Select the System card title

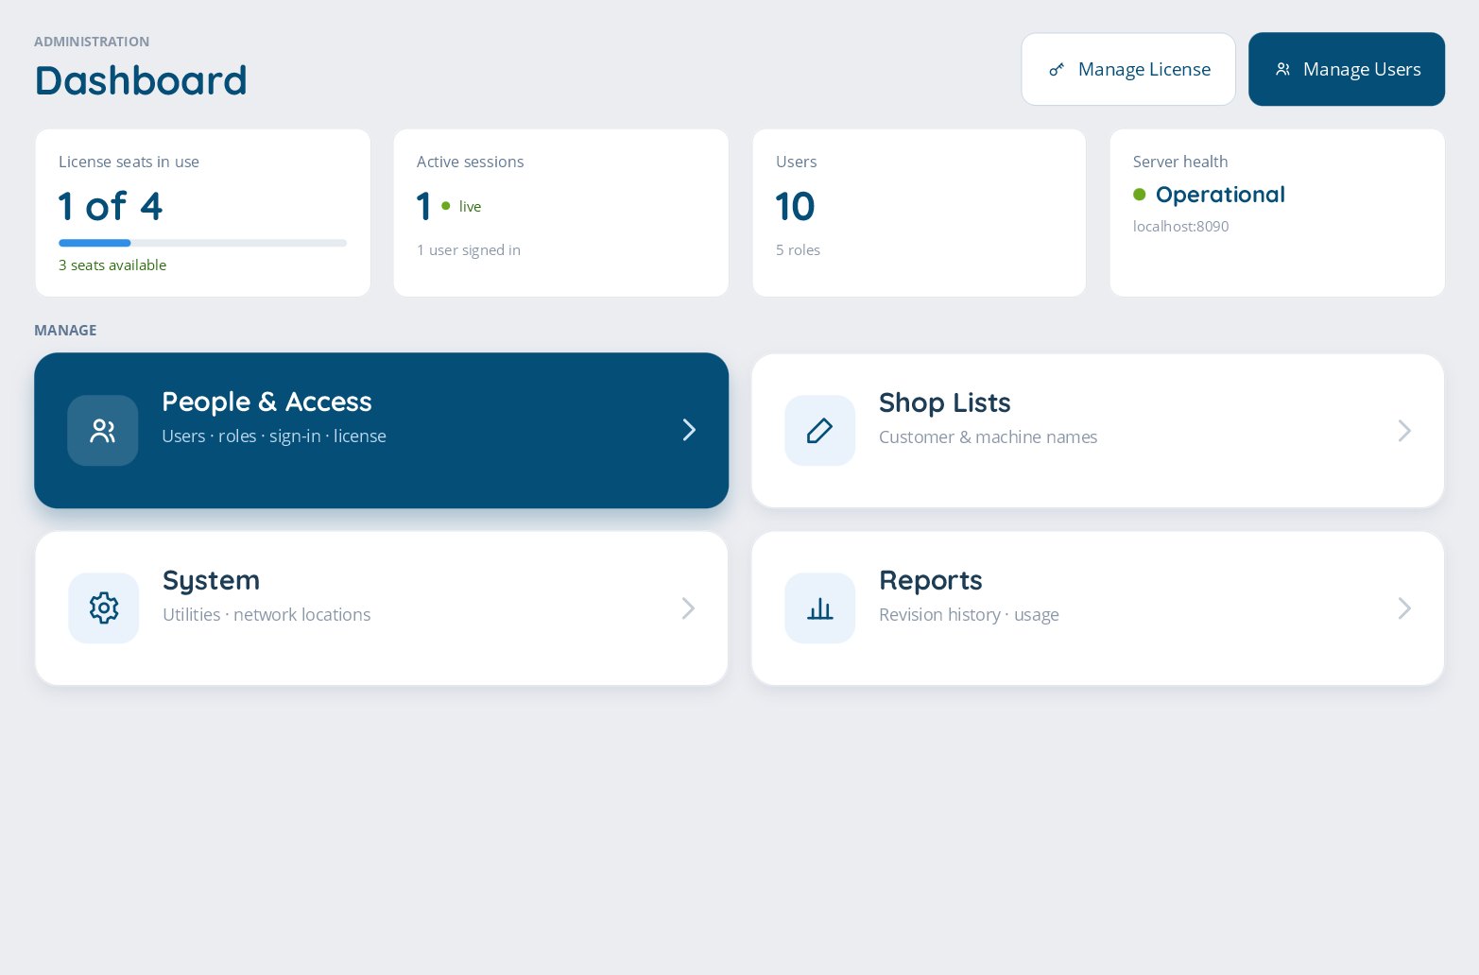tap(211, 580)
